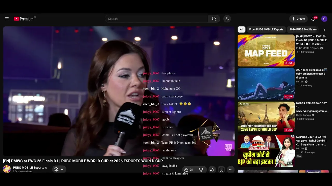Open the [MAP] PMWC at EWC 26 title
332x186 pixels.
pyautogui.click(x=312, y=40)
